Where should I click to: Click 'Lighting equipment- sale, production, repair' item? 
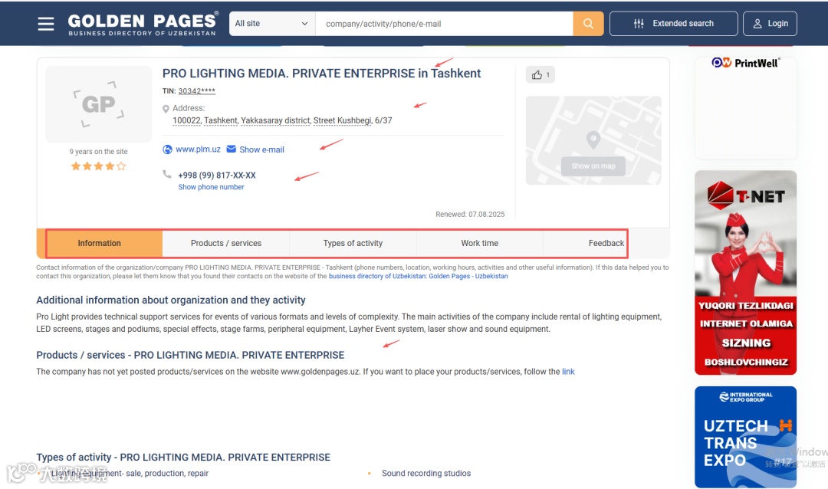130,473
